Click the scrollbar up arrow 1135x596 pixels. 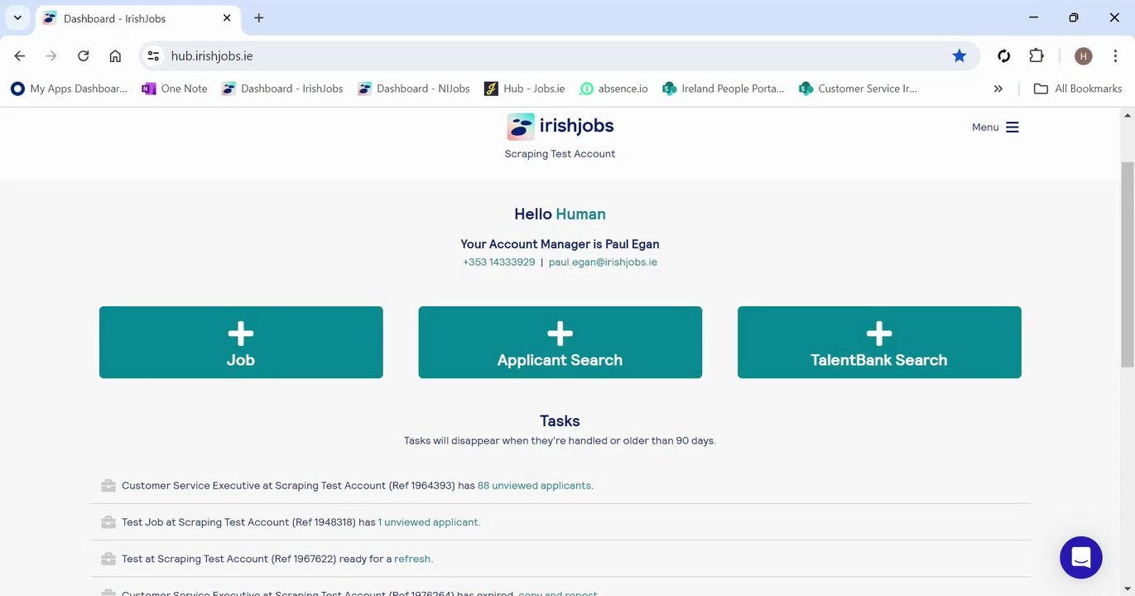pos(1128,115)
